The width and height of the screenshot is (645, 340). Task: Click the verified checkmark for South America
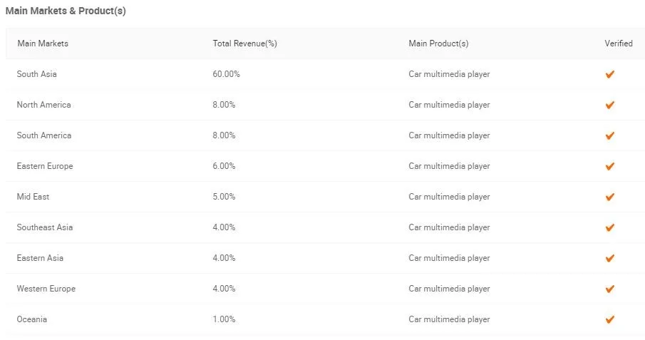tap(609, 135)
